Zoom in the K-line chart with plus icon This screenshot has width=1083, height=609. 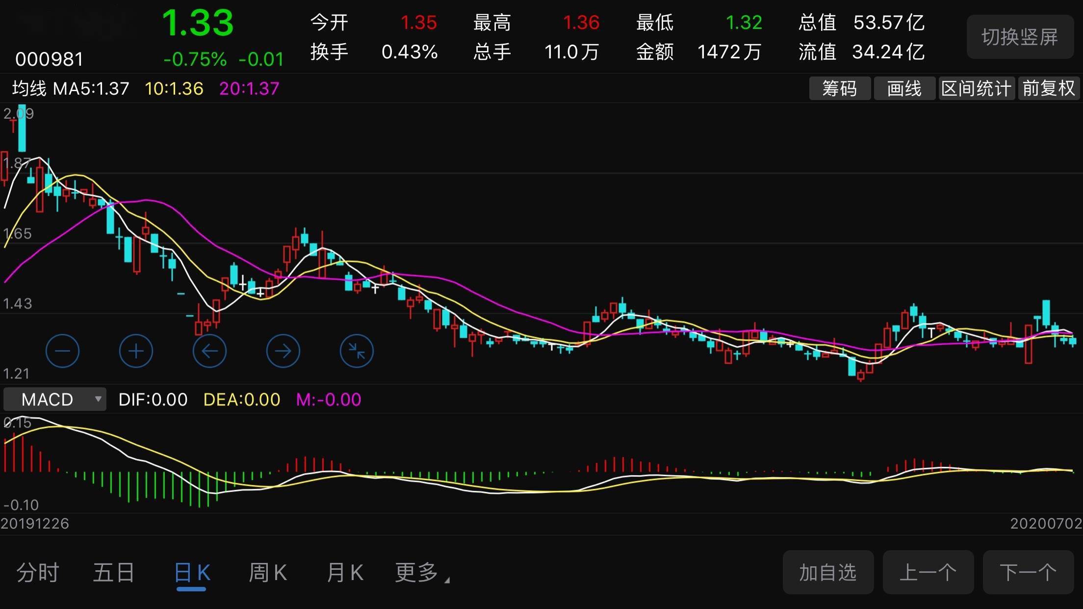point(136,351)
